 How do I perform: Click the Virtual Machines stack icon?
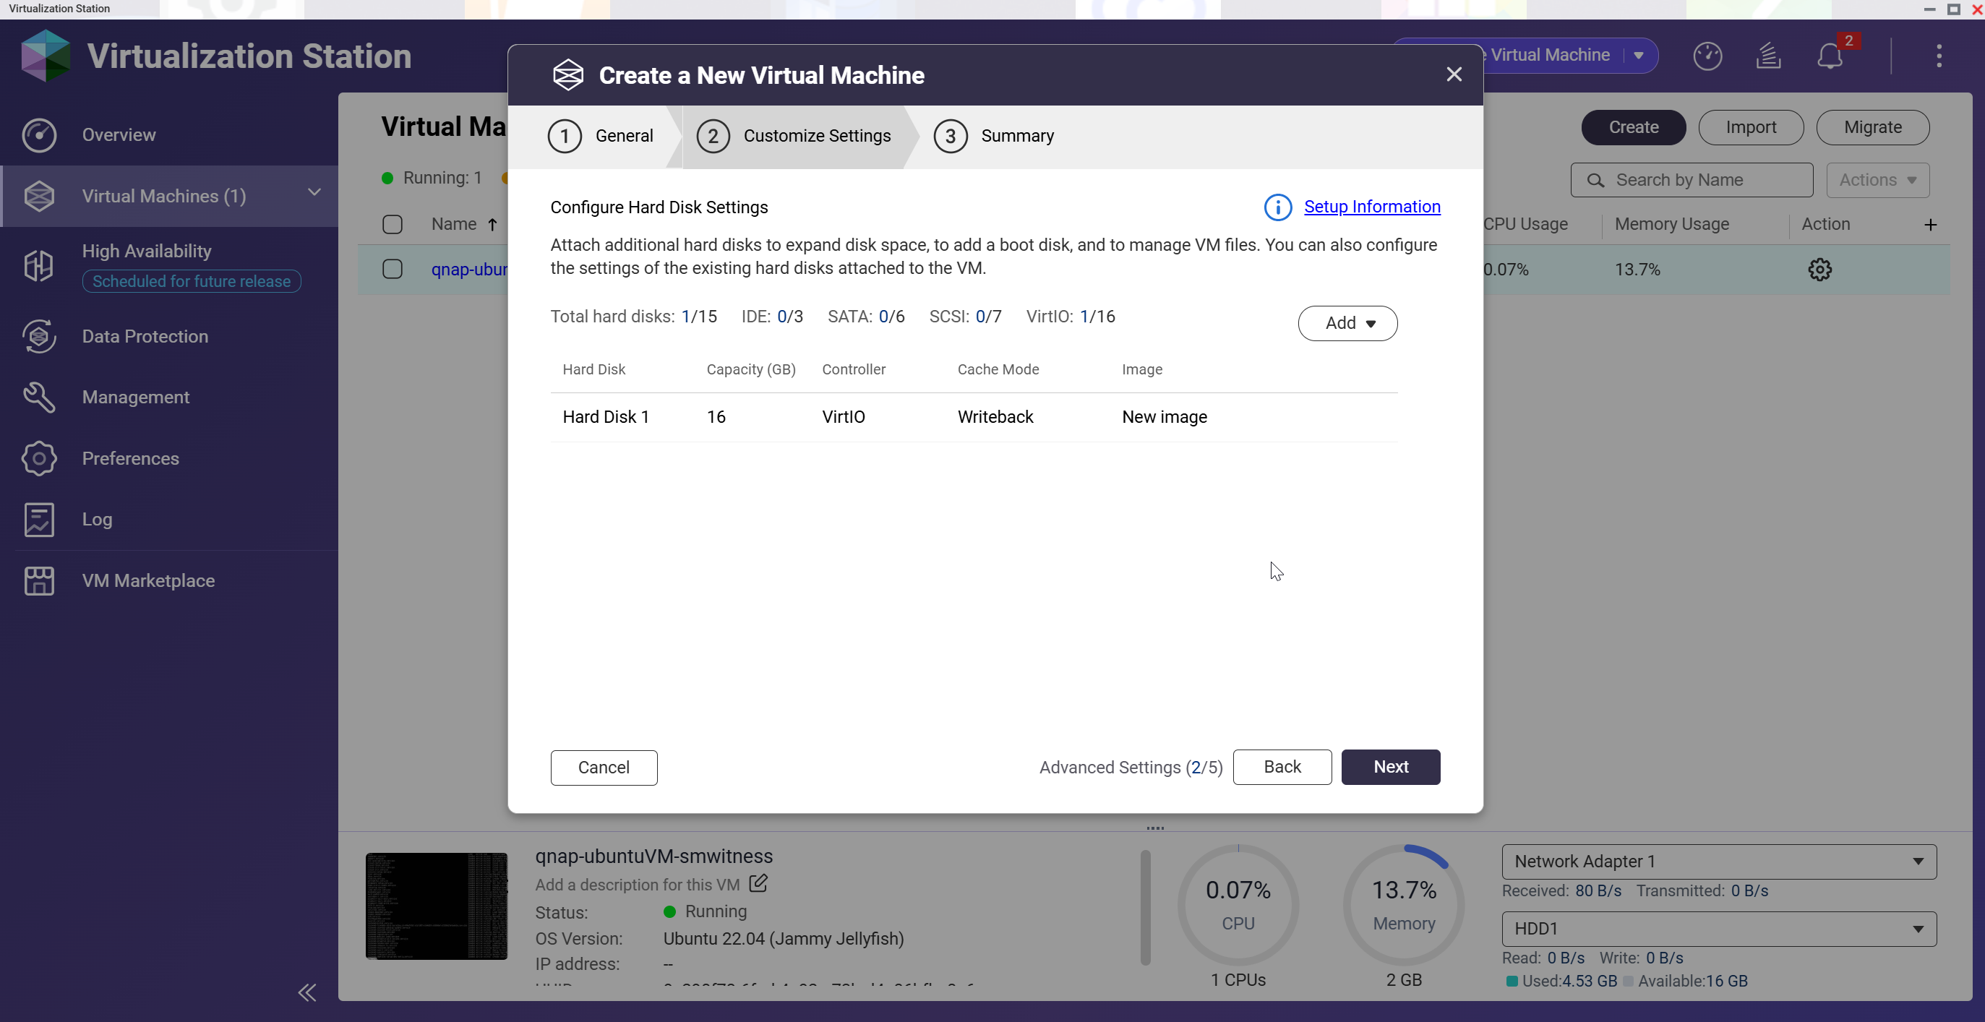39,196
